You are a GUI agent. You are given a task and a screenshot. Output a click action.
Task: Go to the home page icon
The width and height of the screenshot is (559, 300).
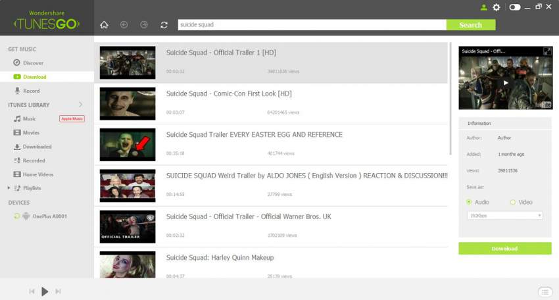point(104,24)
